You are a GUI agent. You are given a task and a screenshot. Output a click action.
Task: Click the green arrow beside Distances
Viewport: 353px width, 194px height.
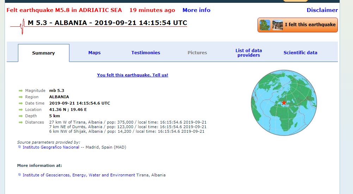pyautogui.click(x=21, y=123)
